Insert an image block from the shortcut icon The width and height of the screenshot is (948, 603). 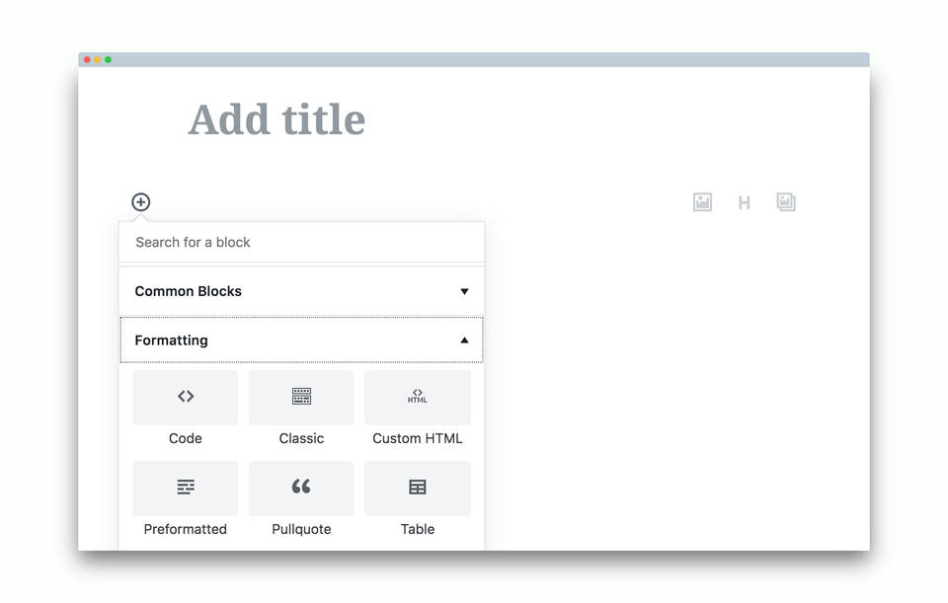pyautogui.click(x=702, y=202)
